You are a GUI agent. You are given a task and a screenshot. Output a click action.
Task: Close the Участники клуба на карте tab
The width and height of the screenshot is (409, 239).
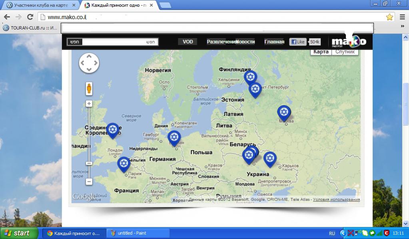coord(74,5)
